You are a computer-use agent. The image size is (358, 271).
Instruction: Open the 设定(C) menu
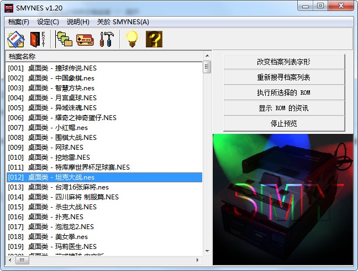(x=48, y=22)
